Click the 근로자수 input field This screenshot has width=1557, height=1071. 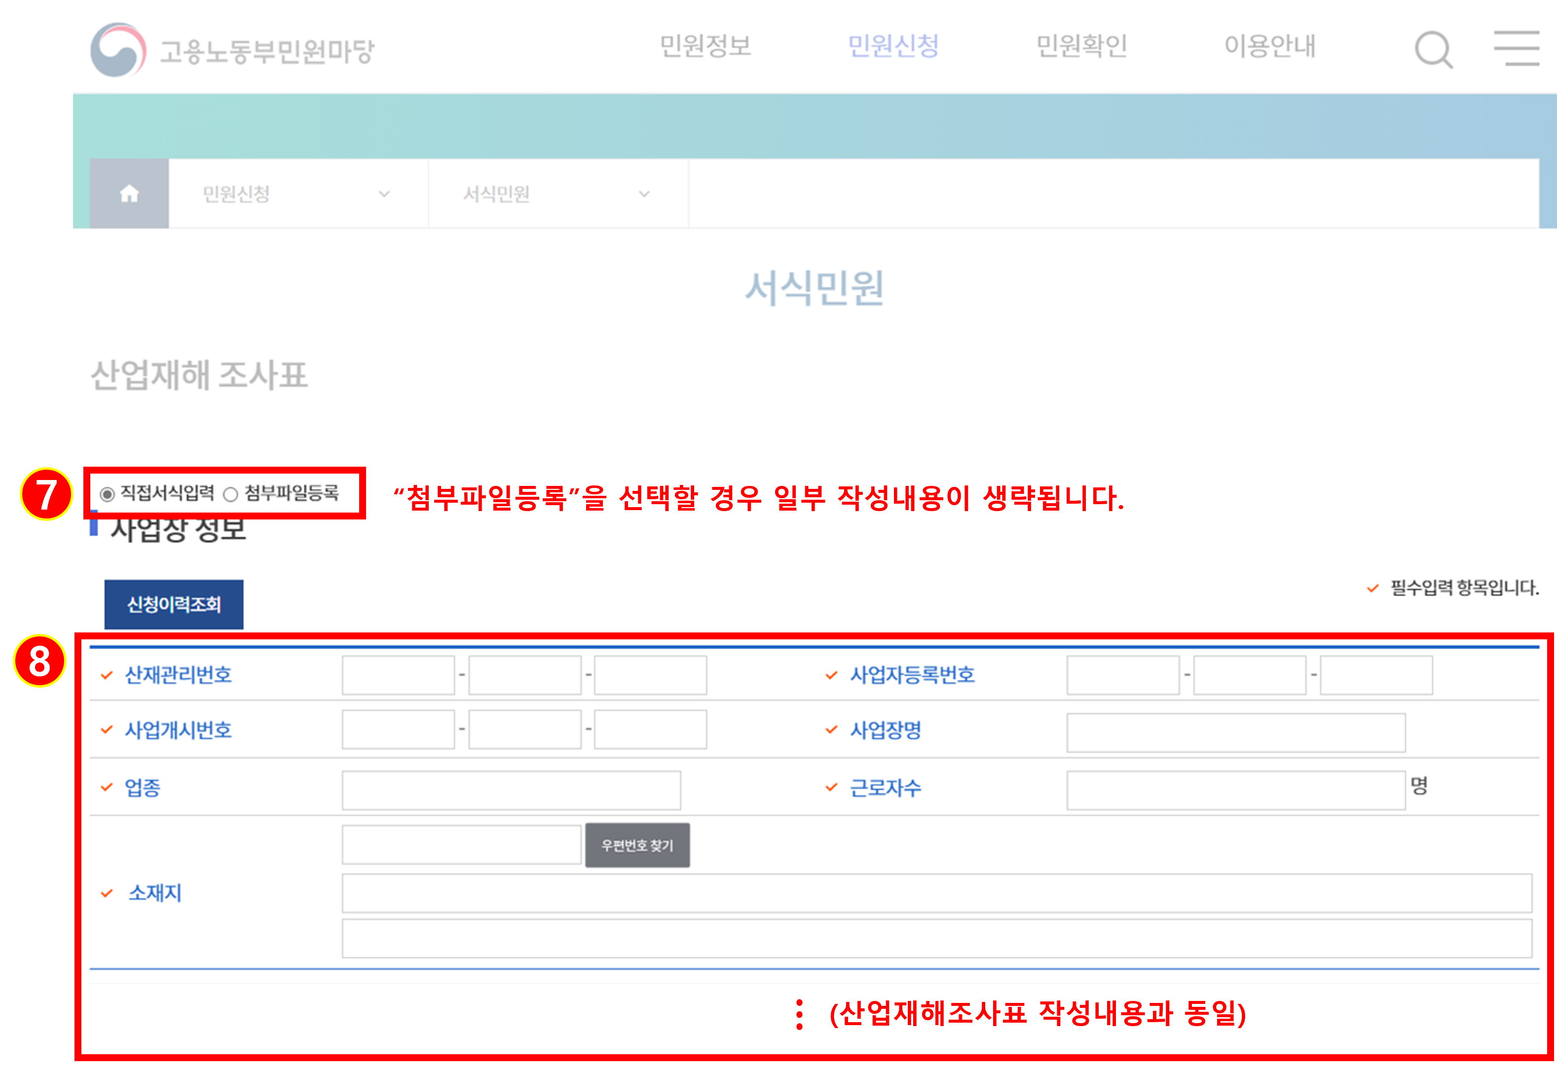pyautogui.click(x=1235, y=790)
